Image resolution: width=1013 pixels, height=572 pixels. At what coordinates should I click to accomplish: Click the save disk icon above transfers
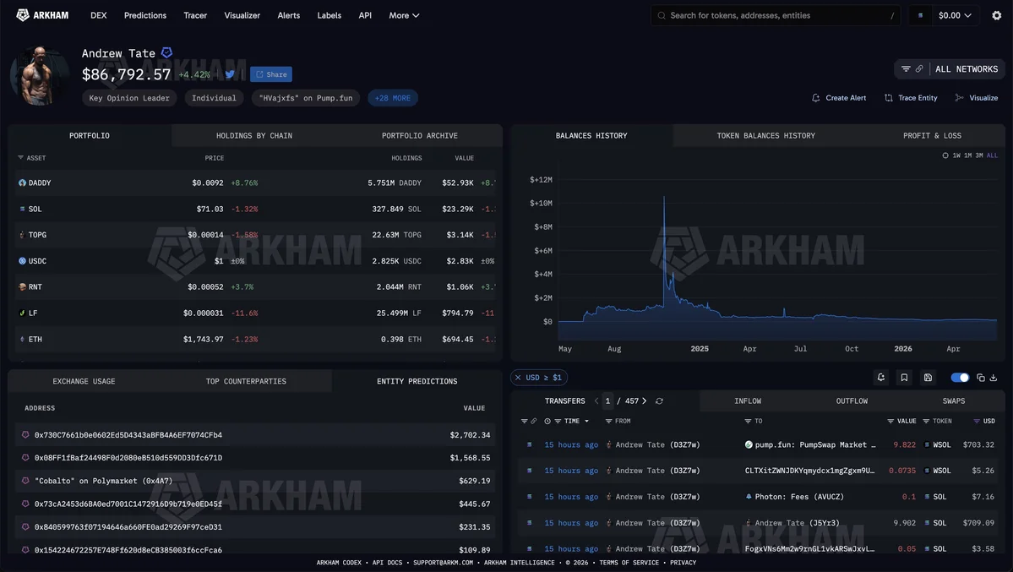click(x=928, y=378)
